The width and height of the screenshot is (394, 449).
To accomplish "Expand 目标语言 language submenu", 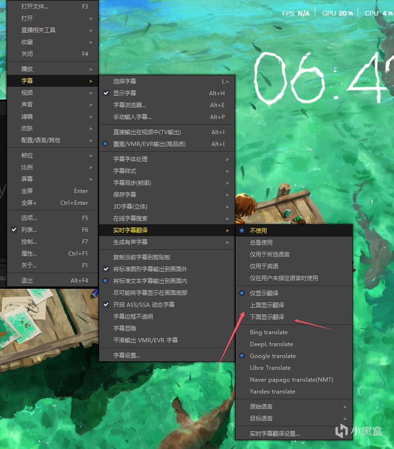I will pos(294,418).
